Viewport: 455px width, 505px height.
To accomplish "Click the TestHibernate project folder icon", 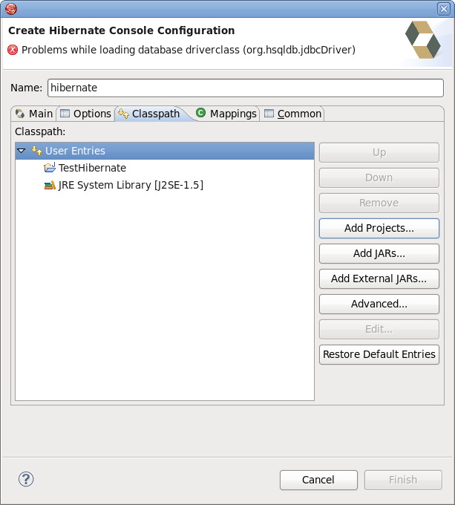I will tap(50, 168).
